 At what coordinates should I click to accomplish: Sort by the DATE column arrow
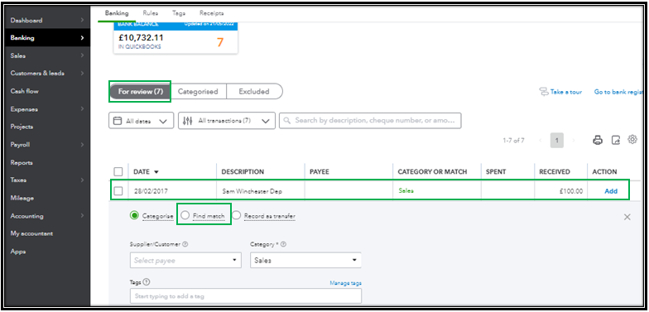click(x=156, y=172)
